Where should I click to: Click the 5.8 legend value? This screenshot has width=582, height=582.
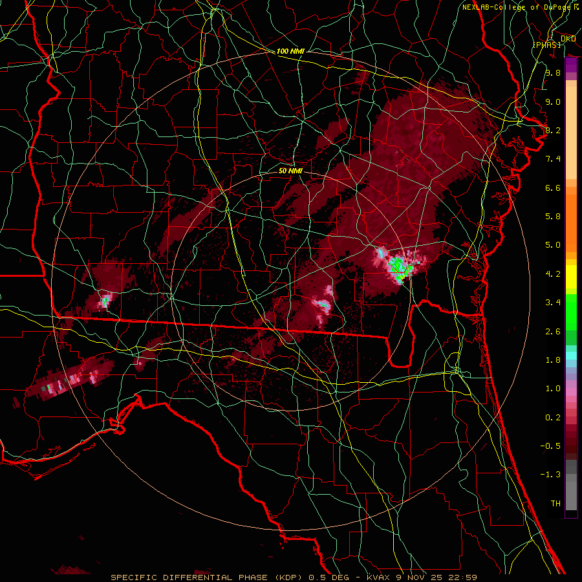pyautogui.click(x=553, y=217)
